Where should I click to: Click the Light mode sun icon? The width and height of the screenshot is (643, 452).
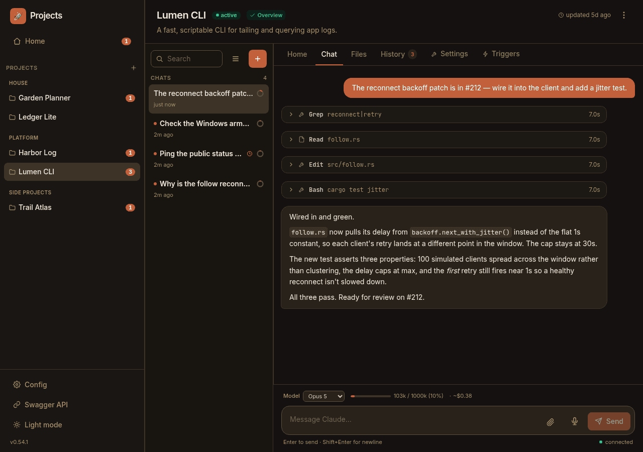tap(17, 425)
